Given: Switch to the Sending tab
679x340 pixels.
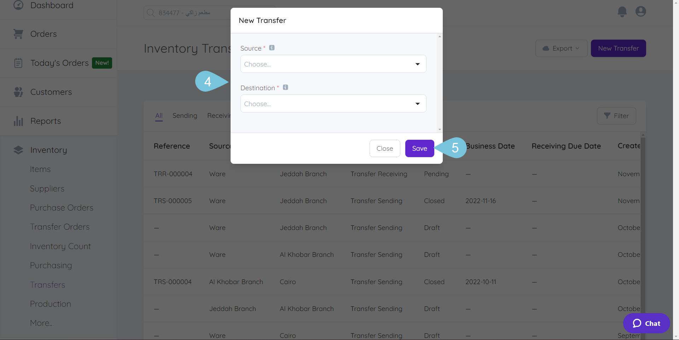Looking at the screenshot, I should click(185, 115).
